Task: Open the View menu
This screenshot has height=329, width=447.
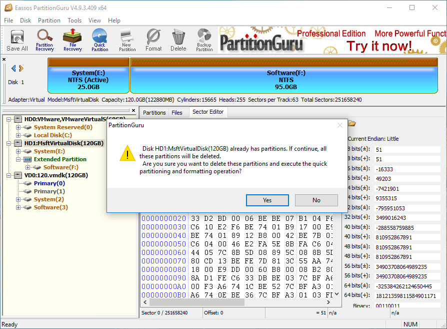Action: click(x=94, y=21)
